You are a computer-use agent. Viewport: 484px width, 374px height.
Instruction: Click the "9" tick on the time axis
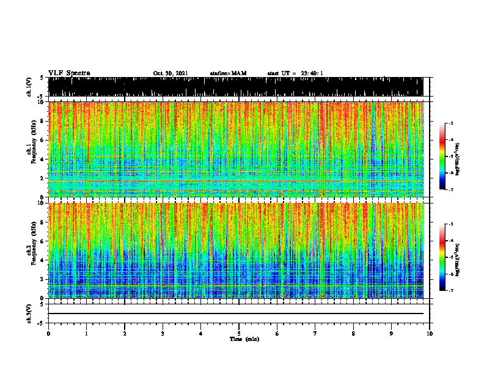click(x=391, y=334)
